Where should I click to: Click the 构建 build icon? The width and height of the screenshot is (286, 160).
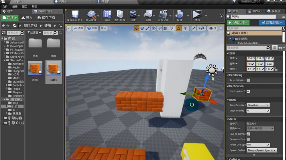(x=179, y=16)
